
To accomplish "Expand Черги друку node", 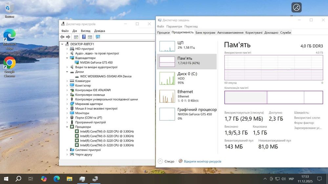I will coord(67,154).
